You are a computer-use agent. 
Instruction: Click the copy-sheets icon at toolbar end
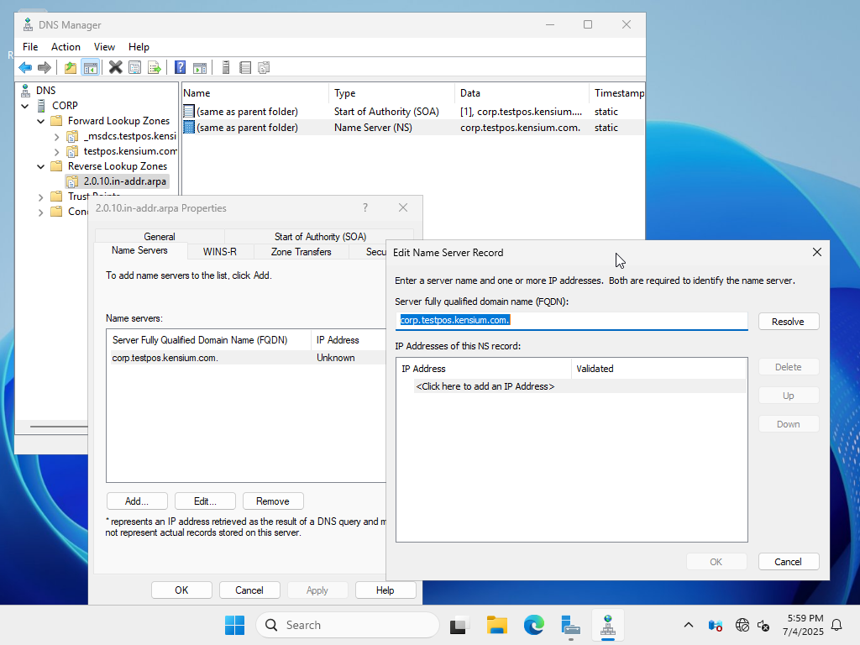(264, 67)
